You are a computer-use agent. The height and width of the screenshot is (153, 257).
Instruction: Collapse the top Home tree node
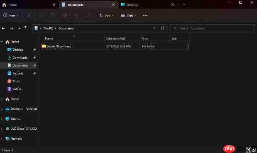(x=2, y=42)
